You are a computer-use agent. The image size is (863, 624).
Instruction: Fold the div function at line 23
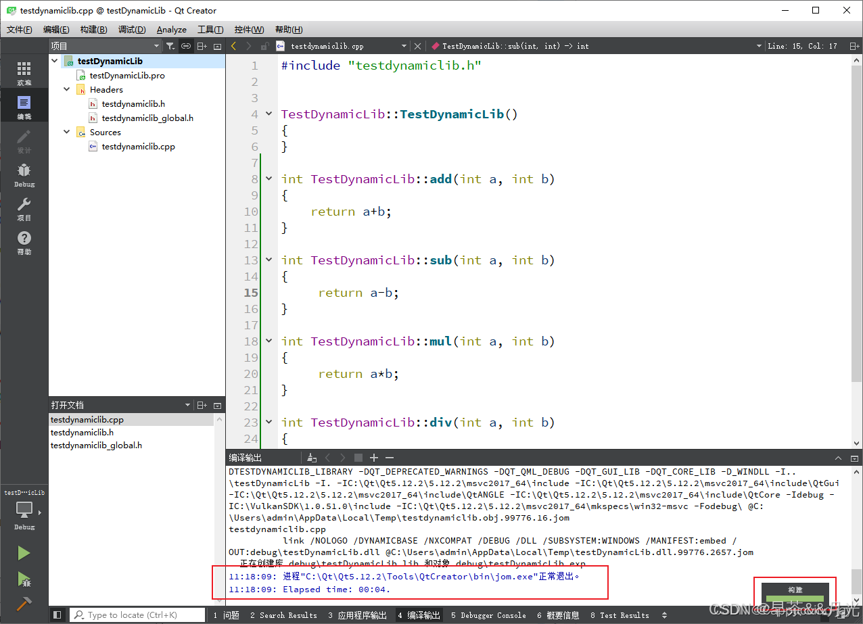[x=269, y=423]
